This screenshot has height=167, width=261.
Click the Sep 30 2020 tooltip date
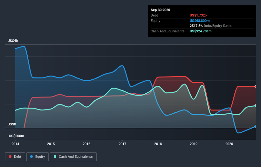click(x=161, y=10)
